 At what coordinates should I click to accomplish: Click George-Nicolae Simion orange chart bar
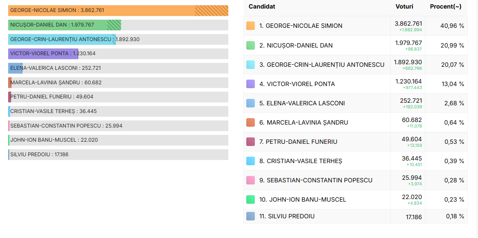(x=118, y=10)
